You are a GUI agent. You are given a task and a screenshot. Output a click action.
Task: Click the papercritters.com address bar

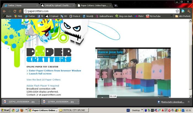click(x=99, y=11)
